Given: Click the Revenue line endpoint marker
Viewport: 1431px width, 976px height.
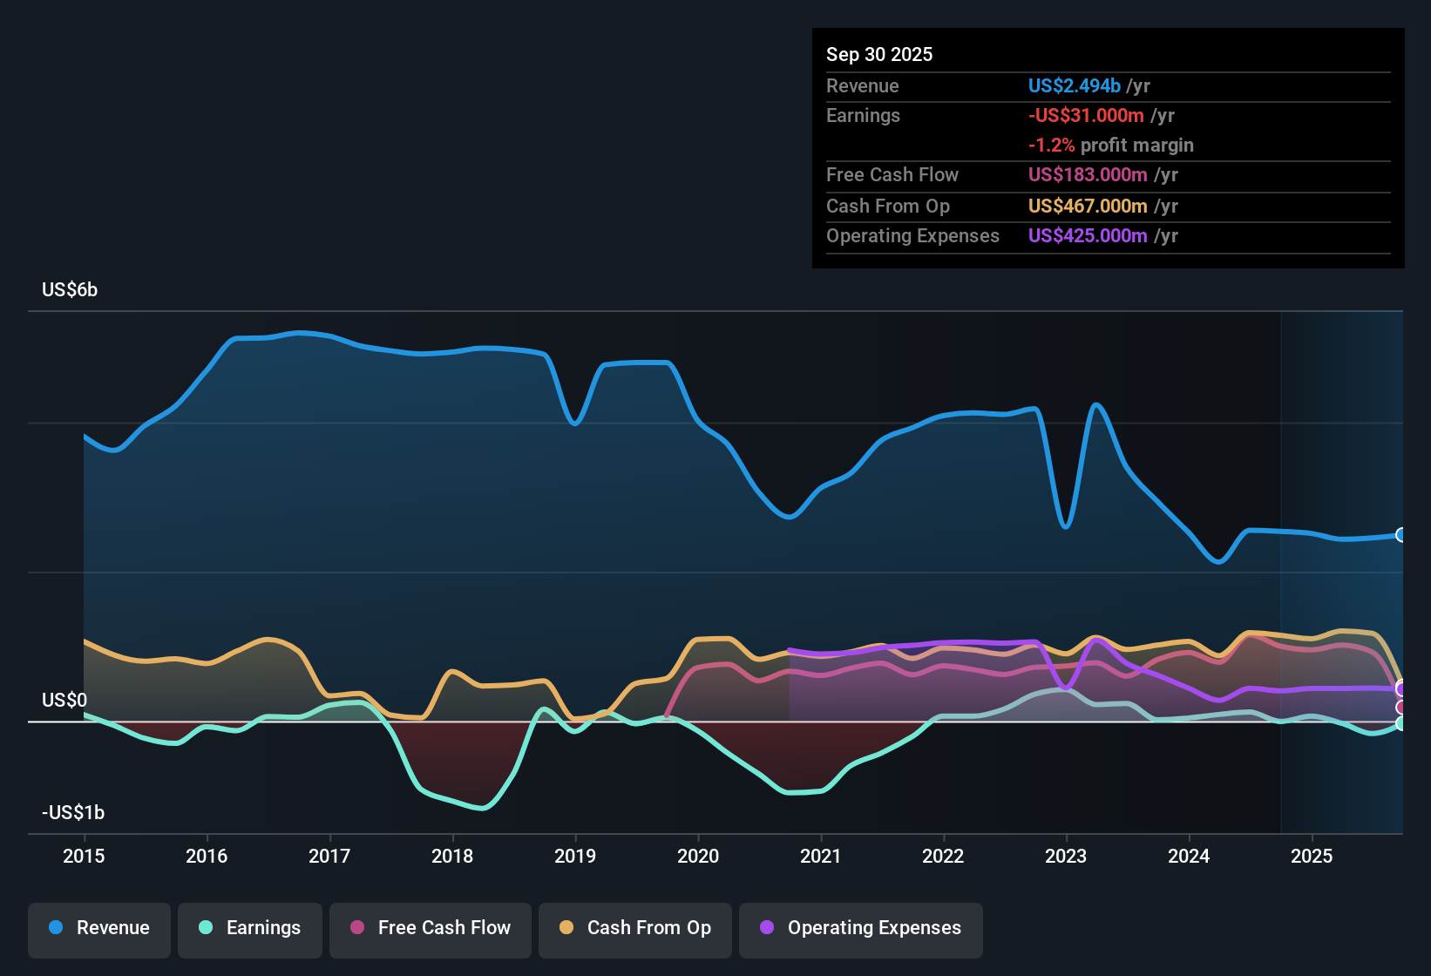Looking at the screenshot, I should point(1400,534).
